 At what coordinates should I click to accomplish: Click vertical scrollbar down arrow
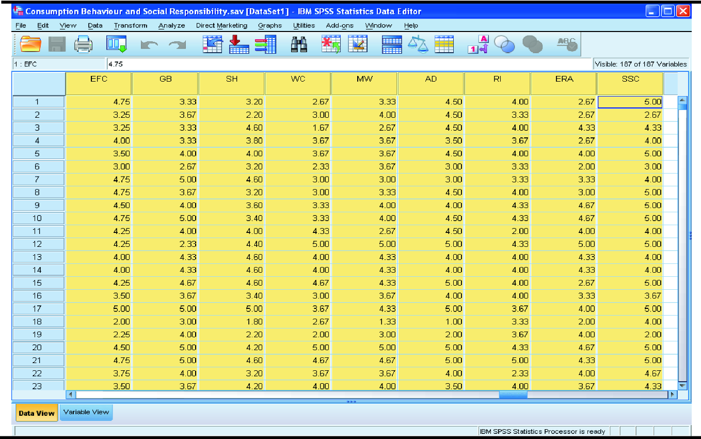(x=683, y=385)
